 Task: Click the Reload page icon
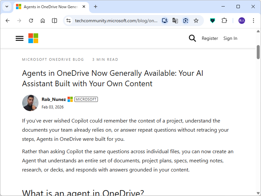click(31, 20)
